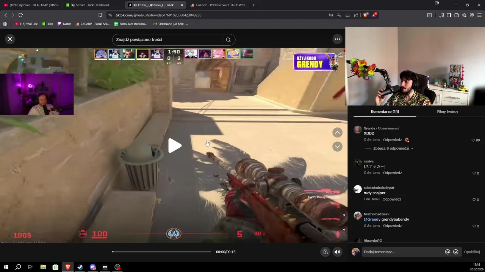Open Microsoft Store from taskbar
The width and height of the screenshot is (485, 272).
[55, 267]
